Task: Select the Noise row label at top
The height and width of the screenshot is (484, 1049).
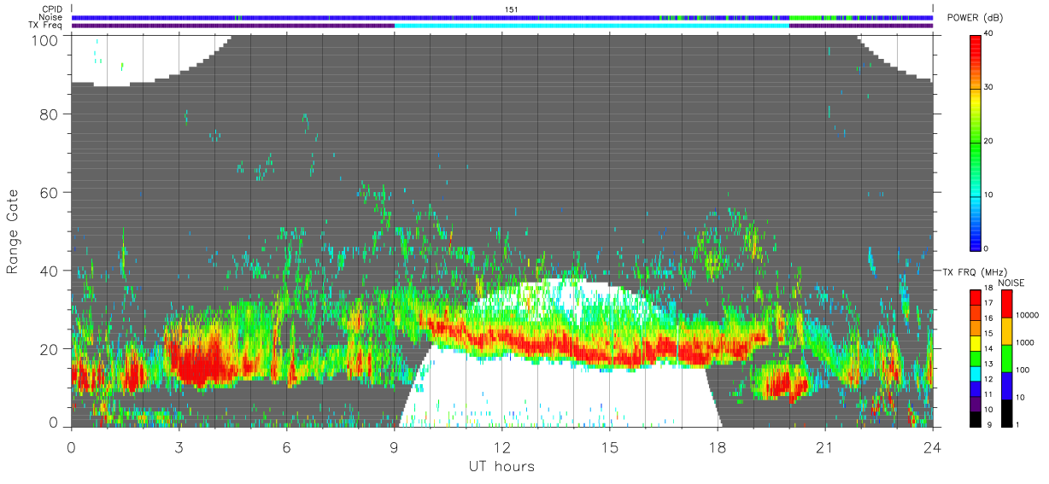Action: point(51,17)
